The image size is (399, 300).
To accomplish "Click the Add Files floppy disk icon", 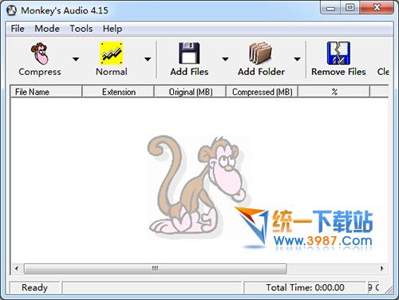I will (x=189, y=53).
